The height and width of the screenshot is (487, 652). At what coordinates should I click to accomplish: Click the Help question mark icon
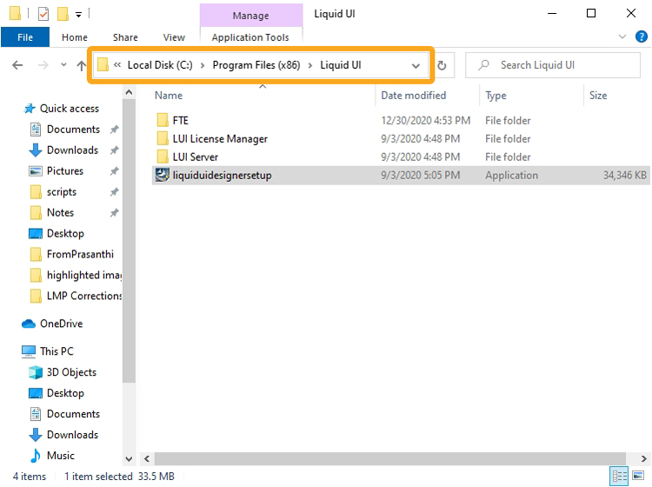click(x=642, y=37)
